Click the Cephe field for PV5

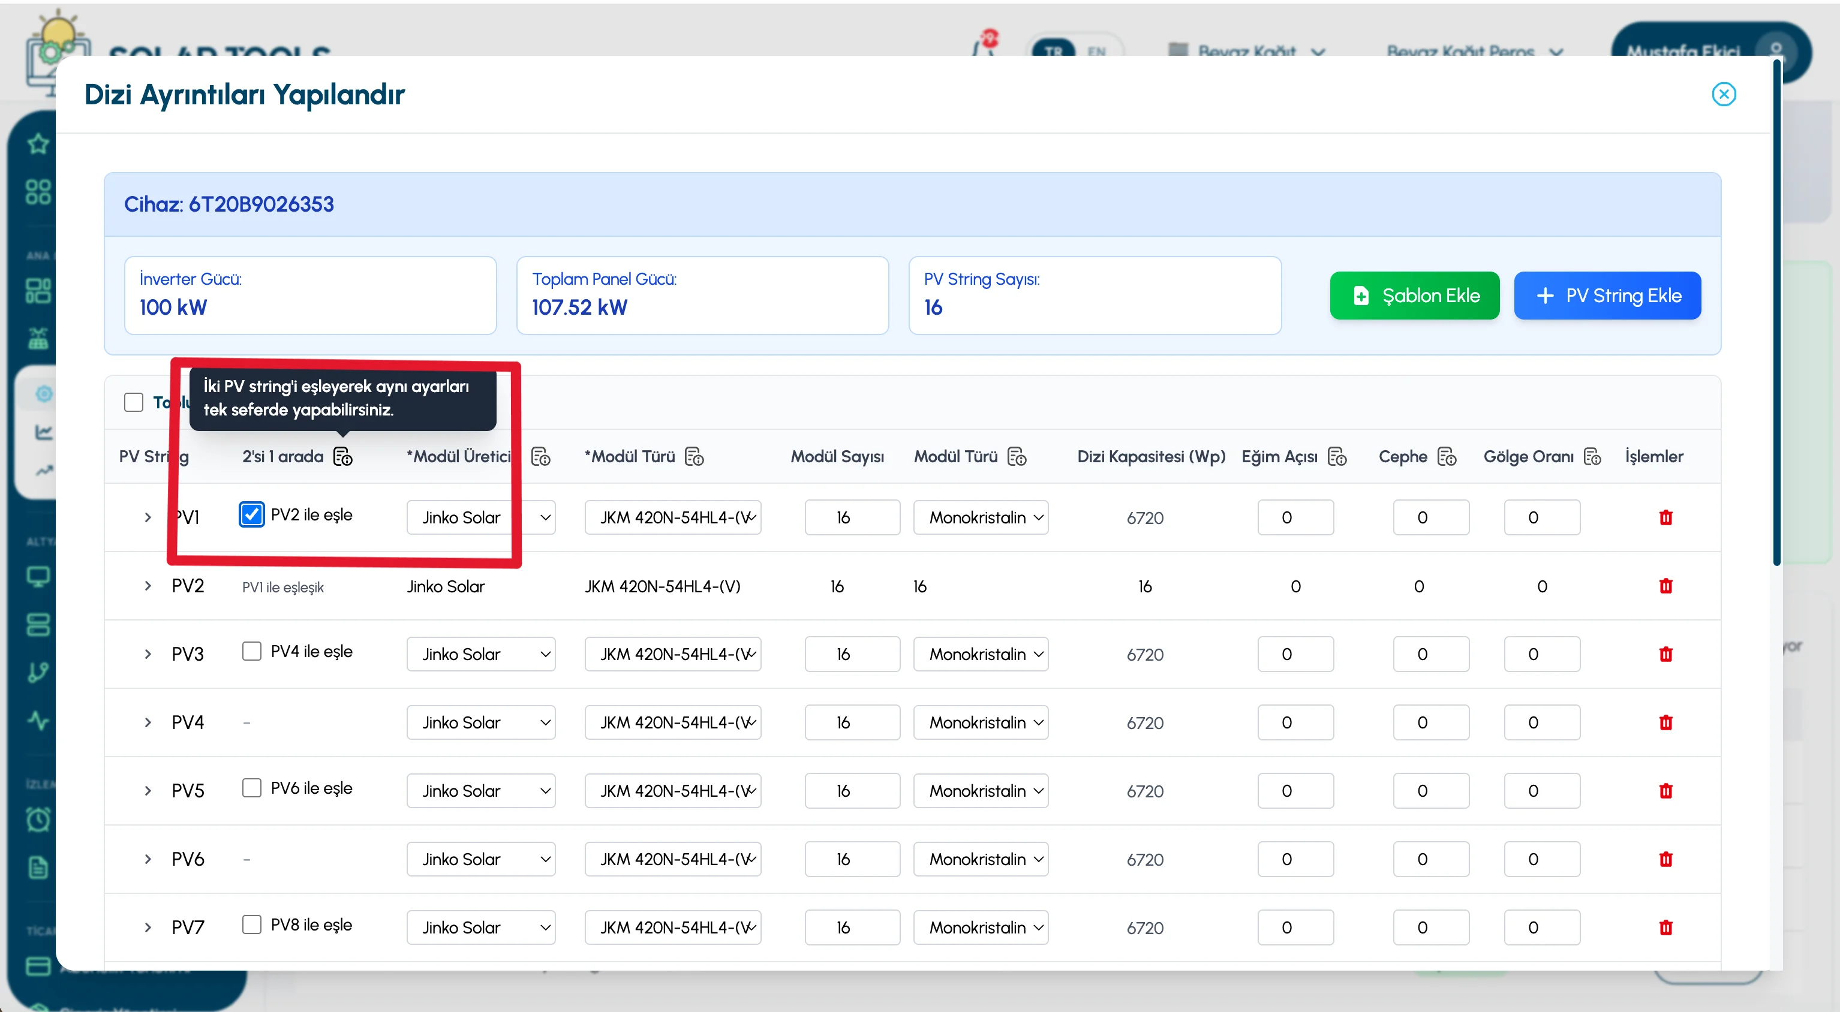point(1431,791)
